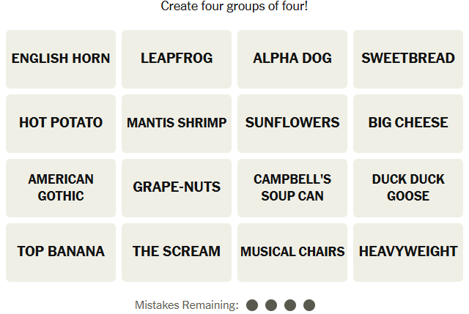Click the Mistakes Remaining label
Screen dimensions: 469x314
point(187,305)
